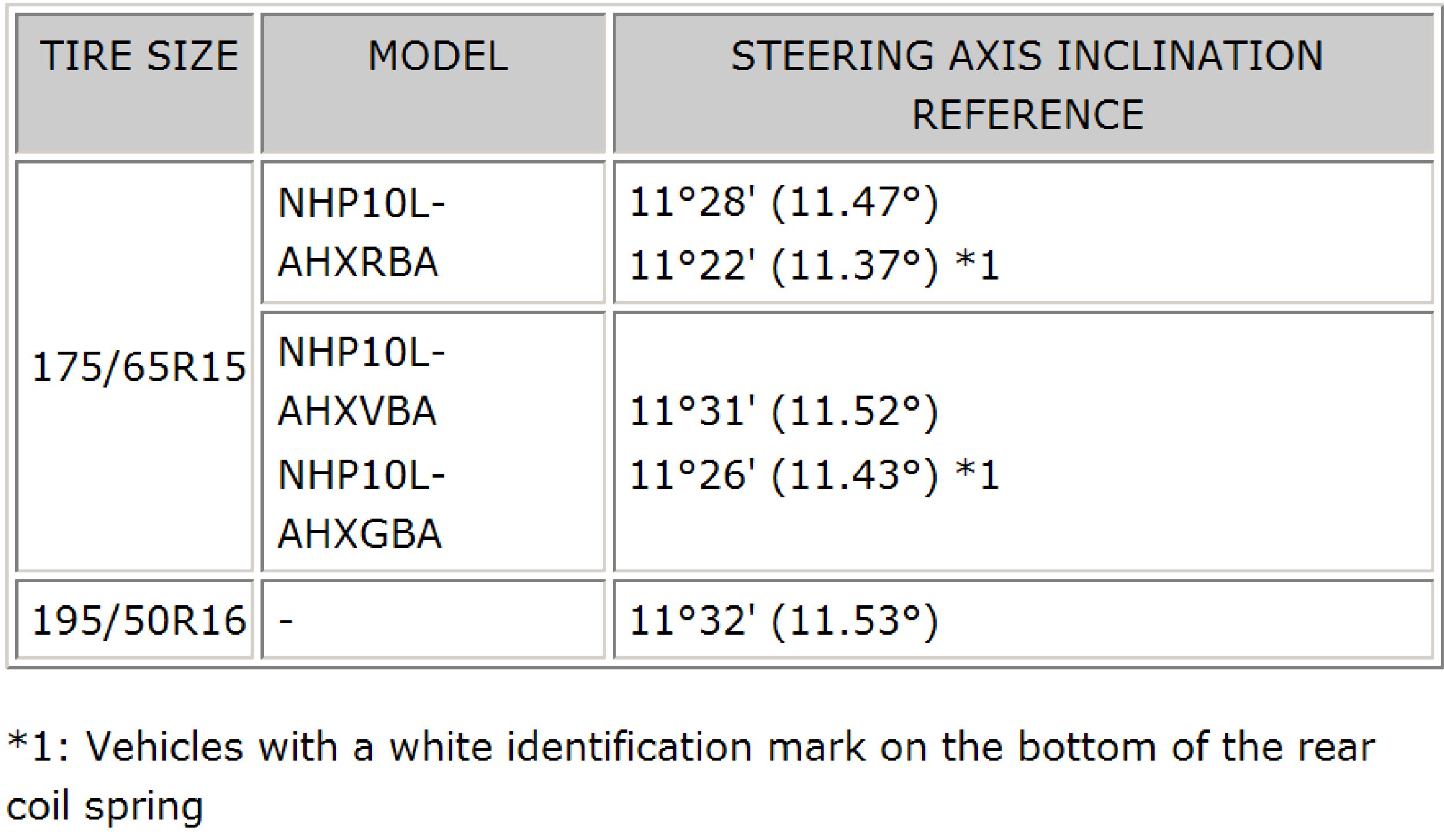Click the *1: footnote label below the table
Screen dimensions: 1444x838
[x=38, y=747]
